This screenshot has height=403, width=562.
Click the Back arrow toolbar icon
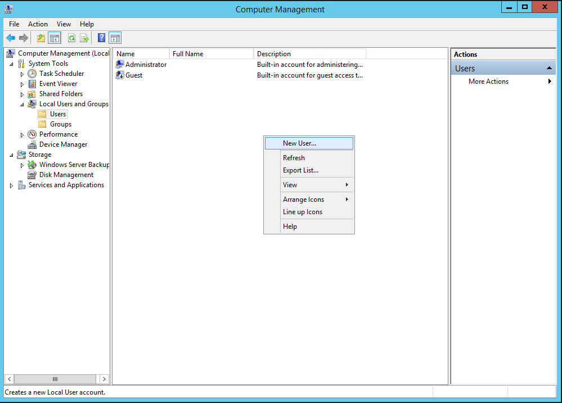11,38
